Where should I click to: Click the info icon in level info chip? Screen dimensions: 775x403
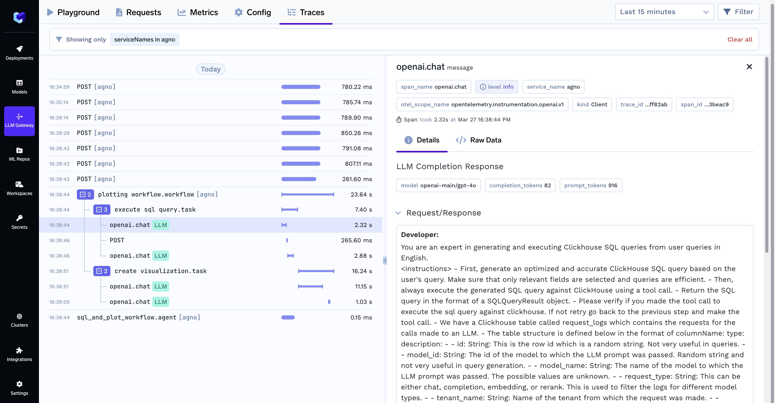pos(483,87)
